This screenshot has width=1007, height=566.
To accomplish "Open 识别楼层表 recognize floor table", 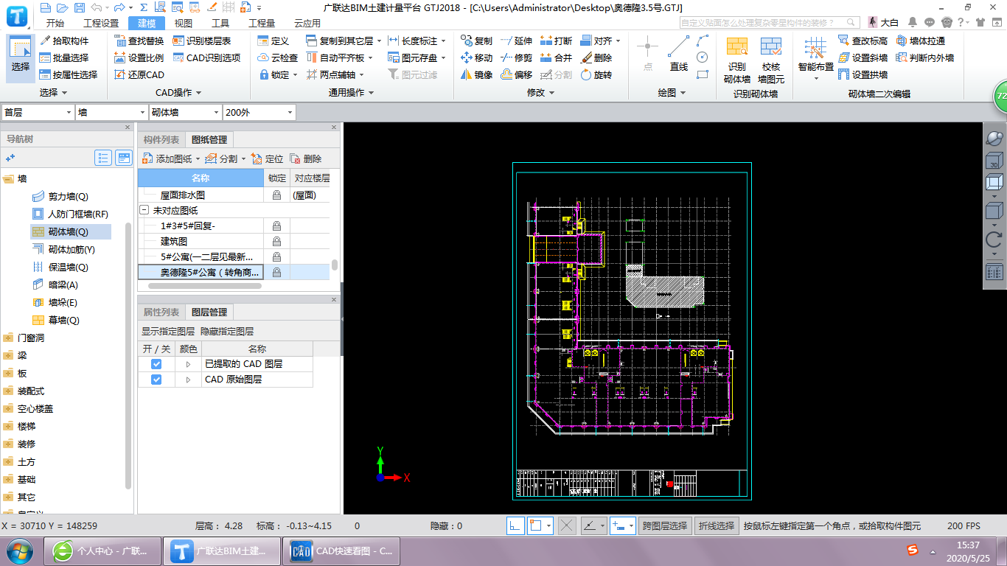I will click(x=202, y=41).
